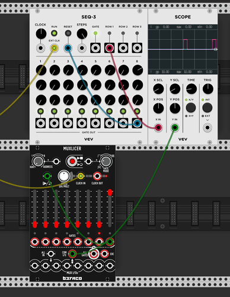Click the Muxlicer red play button

[72, 162]
